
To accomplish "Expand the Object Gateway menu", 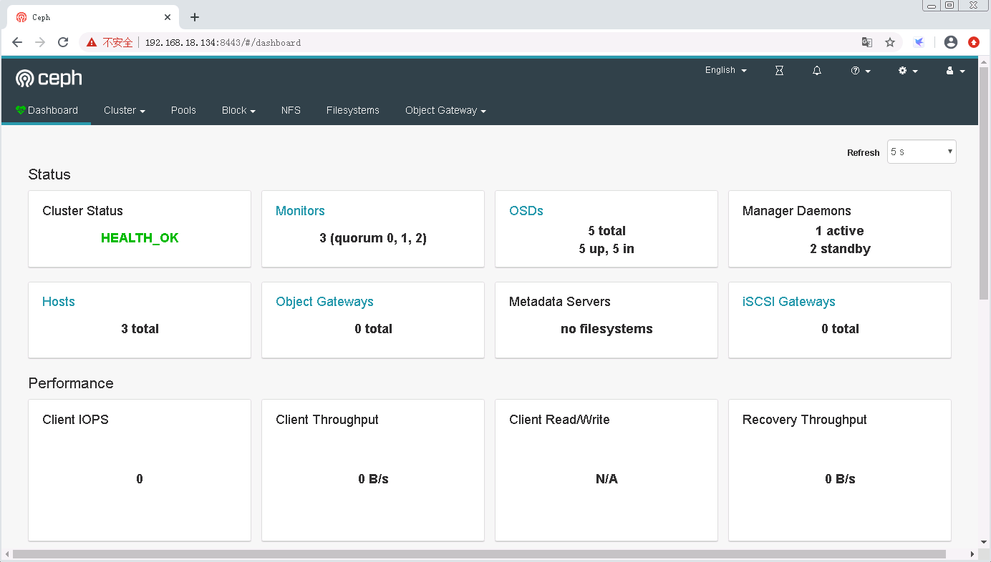I will tap(445, 110).
